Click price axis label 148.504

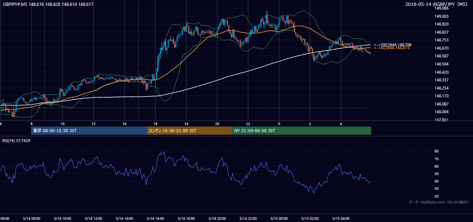[441, 64]
